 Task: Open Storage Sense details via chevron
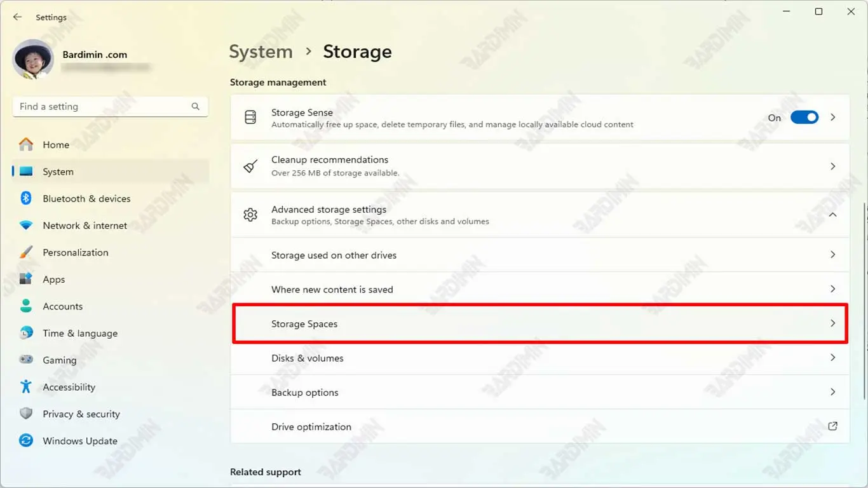point(832,118)
